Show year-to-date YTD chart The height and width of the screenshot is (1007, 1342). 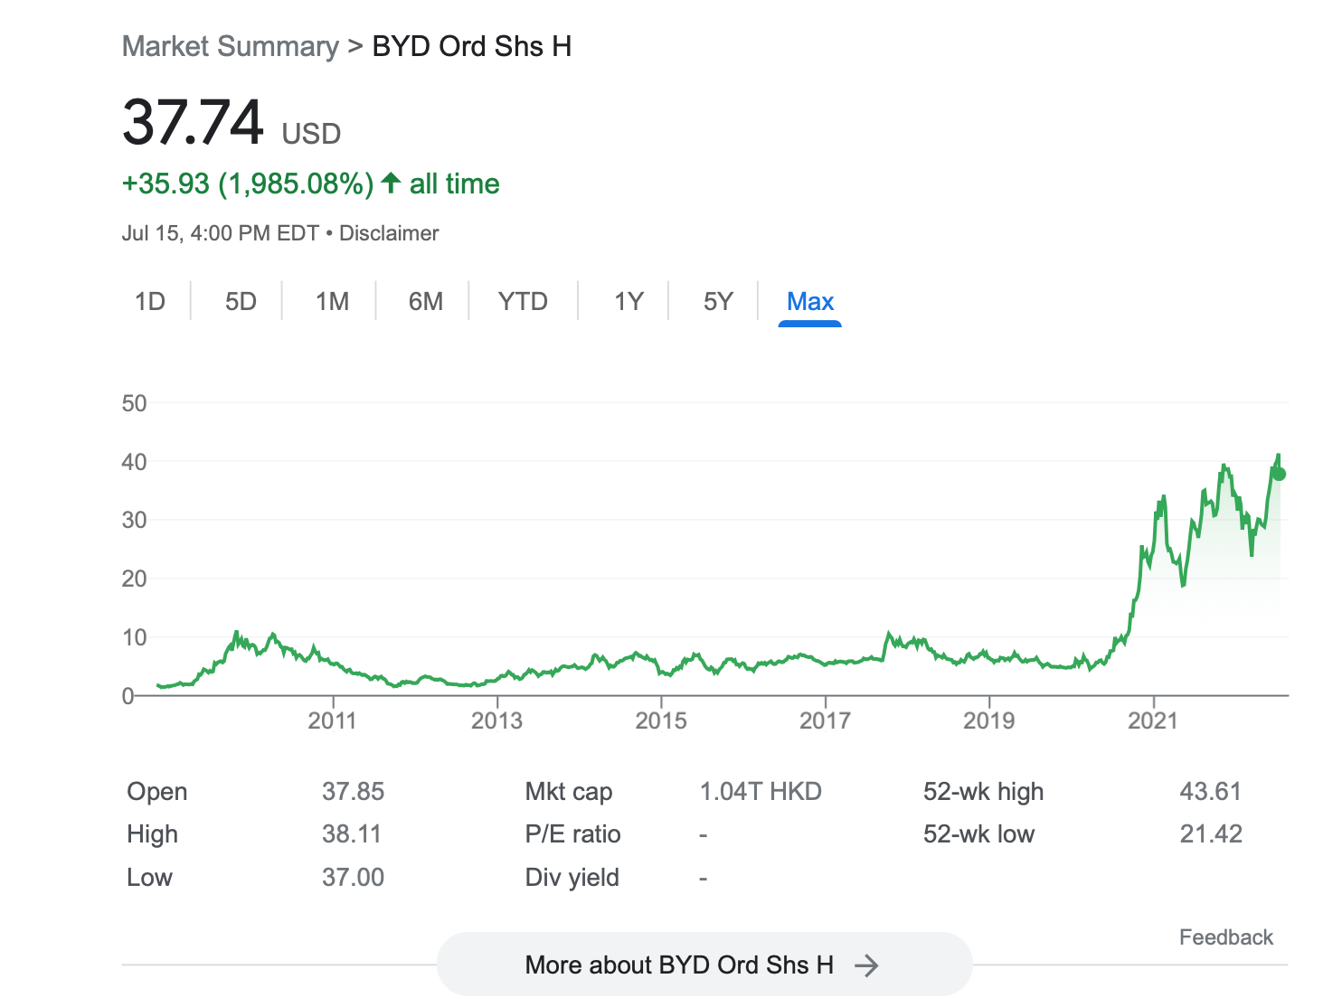pyautogui.click(x=523, y=301)
